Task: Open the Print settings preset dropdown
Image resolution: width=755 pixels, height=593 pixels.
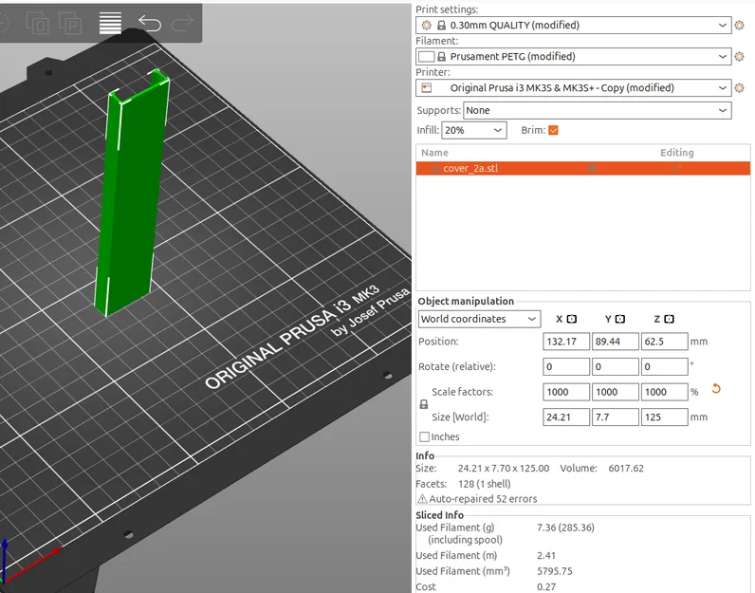Action: pyautogui.click(x=574, y=25)
